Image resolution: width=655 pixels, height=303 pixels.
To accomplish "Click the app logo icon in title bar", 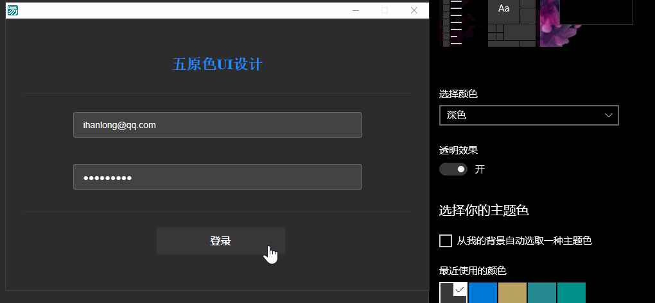I will pos(13,10).
